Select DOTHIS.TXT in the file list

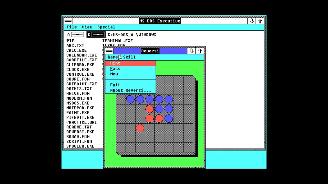tap(79, 89)
